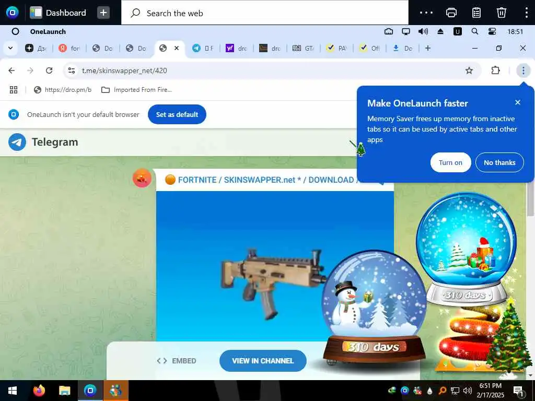The height and width of the screenshot is (401, 535).
Task: Open the toggle switches settings icon
Action: (492, 32)
